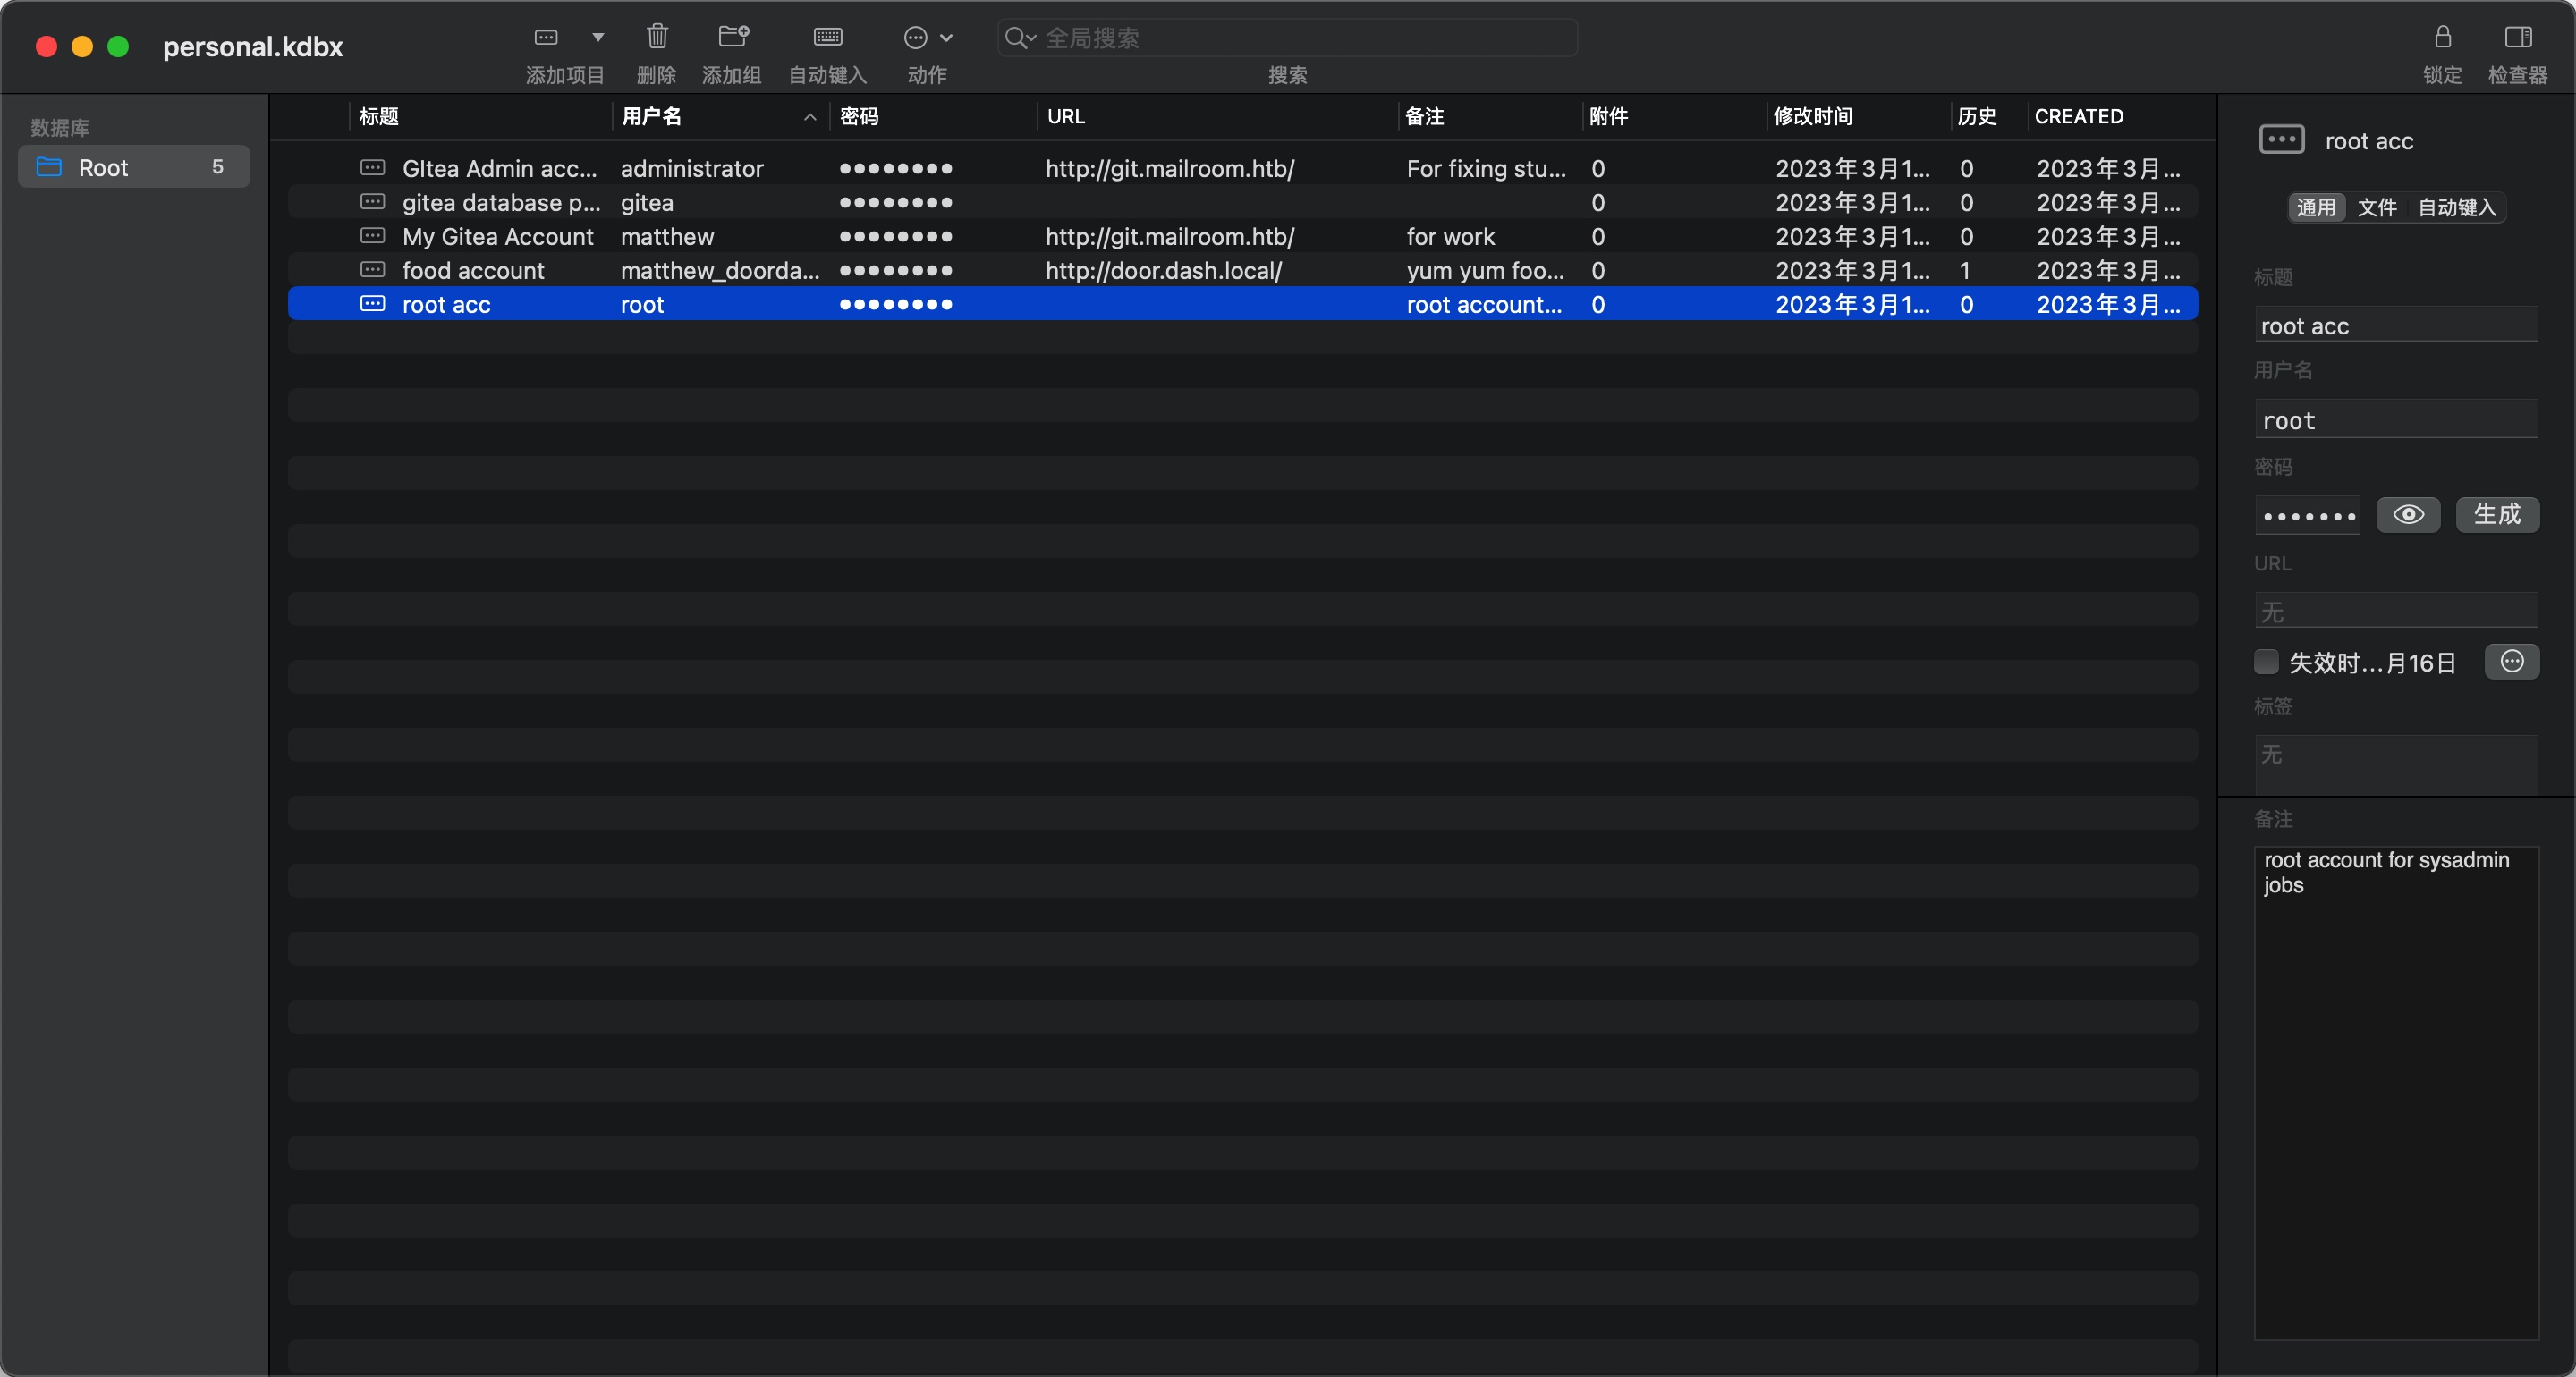Click the Add Entry (添加项目) icon
Viewport: 2576px width, 1377px height.
point(546,38)
